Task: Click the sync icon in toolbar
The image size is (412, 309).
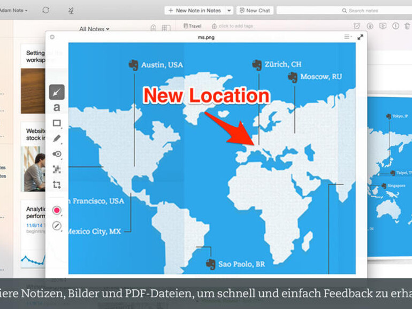Action: (45, 10)
